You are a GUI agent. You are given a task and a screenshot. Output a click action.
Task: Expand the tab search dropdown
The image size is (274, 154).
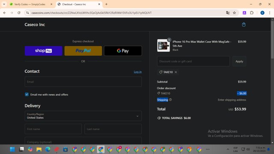pyautogui.click(x=4, y=4)
